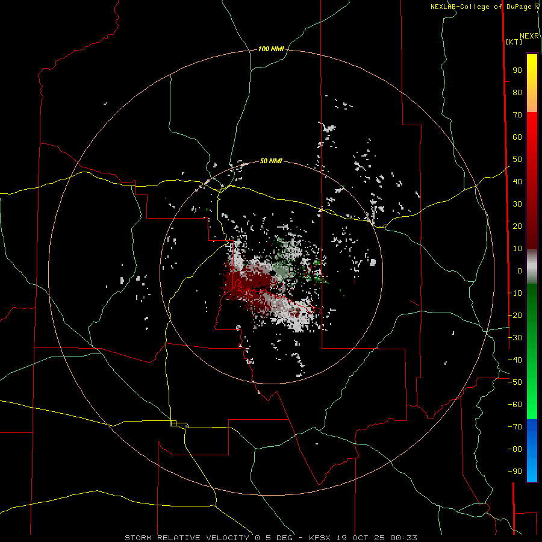Viewport: 542px width, 542px height.
Task: Select the "70" value on the velocity scale
Action: pyautogui.click(x=517, y=115)
